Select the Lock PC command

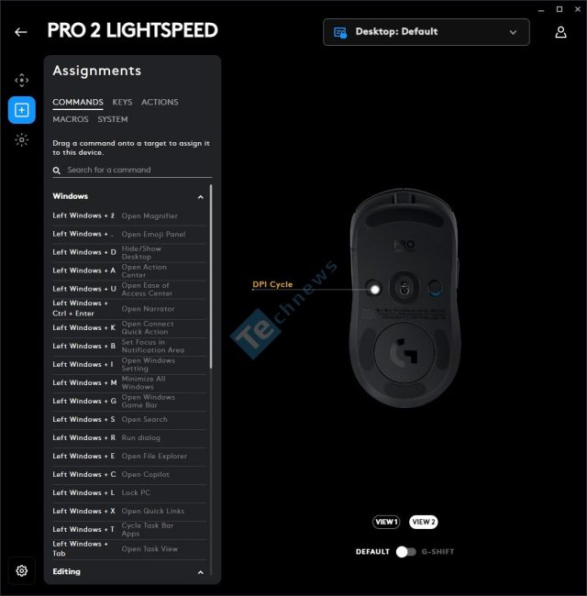point(129,492)
